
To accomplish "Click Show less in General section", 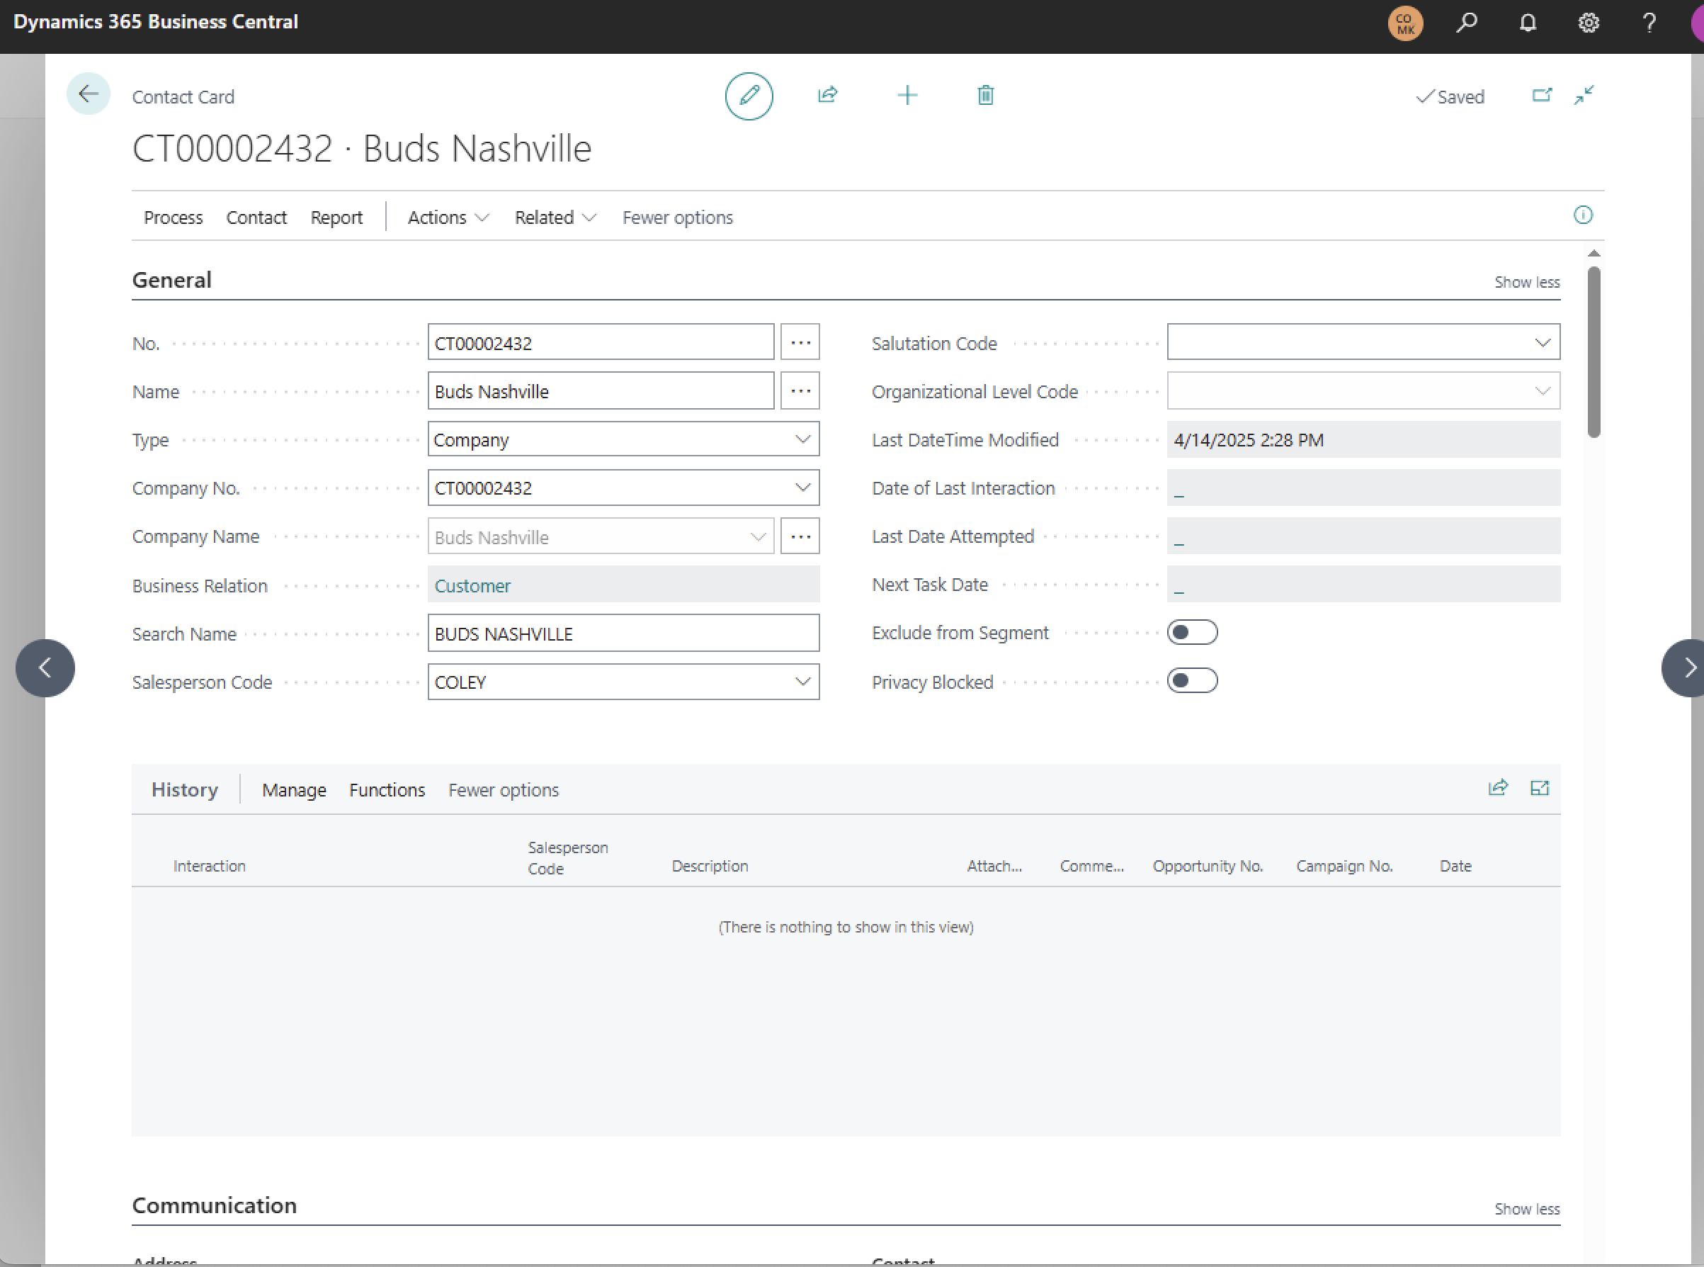I will click(x=1527, y=282).
